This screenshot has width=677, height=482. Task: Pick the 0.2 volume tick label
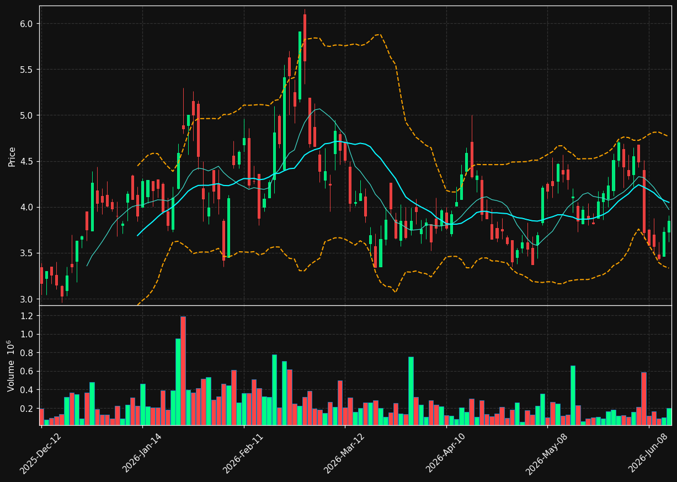click(28, 409)
